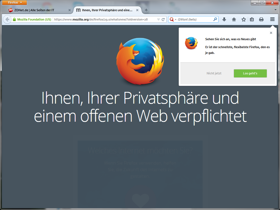Click the search magnifier icon
Image resolution: width=280 pixels, height=210 pixels.
point(215,19)
